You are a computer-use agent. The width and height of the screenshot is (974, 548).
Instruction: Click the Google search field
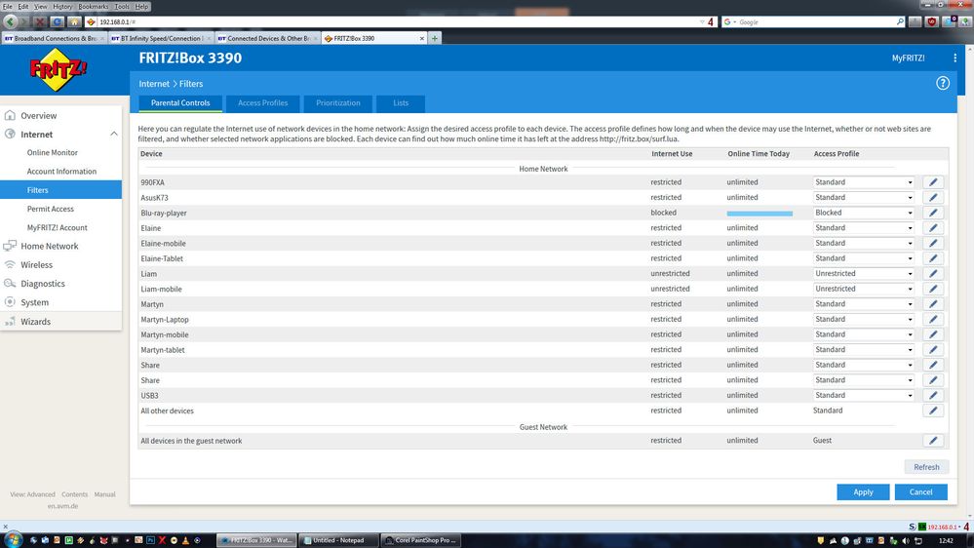815,21
